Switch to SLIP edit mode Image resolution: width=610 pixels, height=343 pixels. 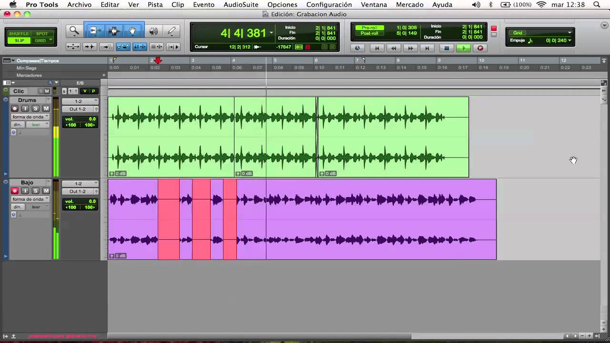click(19, 40)
